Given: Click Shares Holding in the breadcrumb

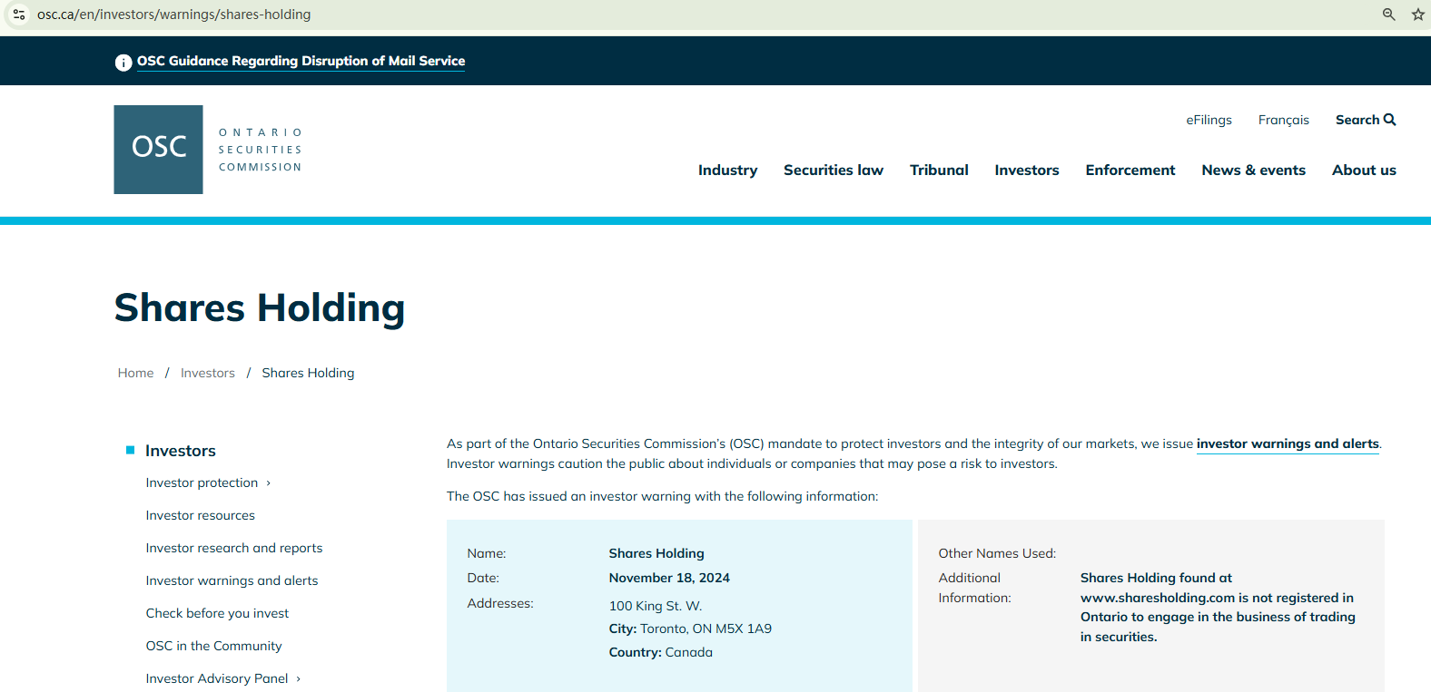Looking at the screenshot, I should (308, 373).
